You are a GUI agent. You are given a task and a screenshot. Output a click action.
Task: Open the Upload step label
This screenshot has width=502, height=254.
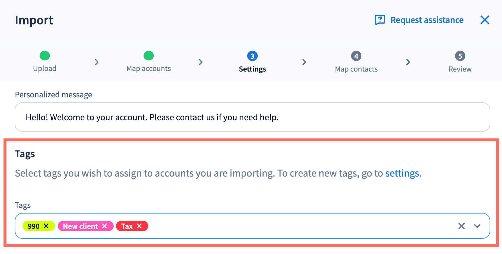coord(45,69)
